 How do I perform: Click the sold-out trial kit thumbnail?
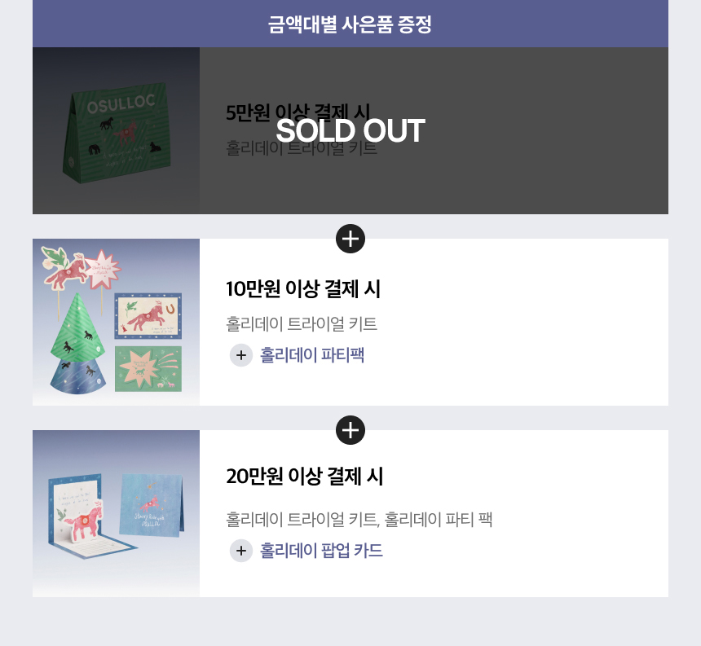click(116, 131)
